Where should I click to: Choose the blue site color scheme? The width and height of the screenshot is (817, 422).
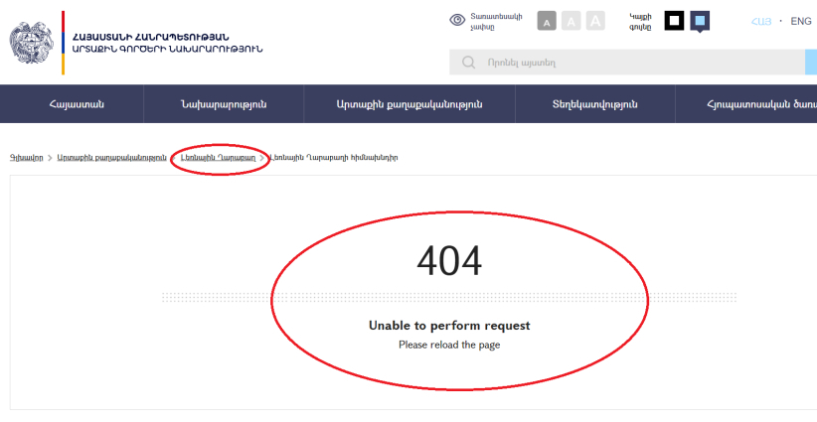700,20
